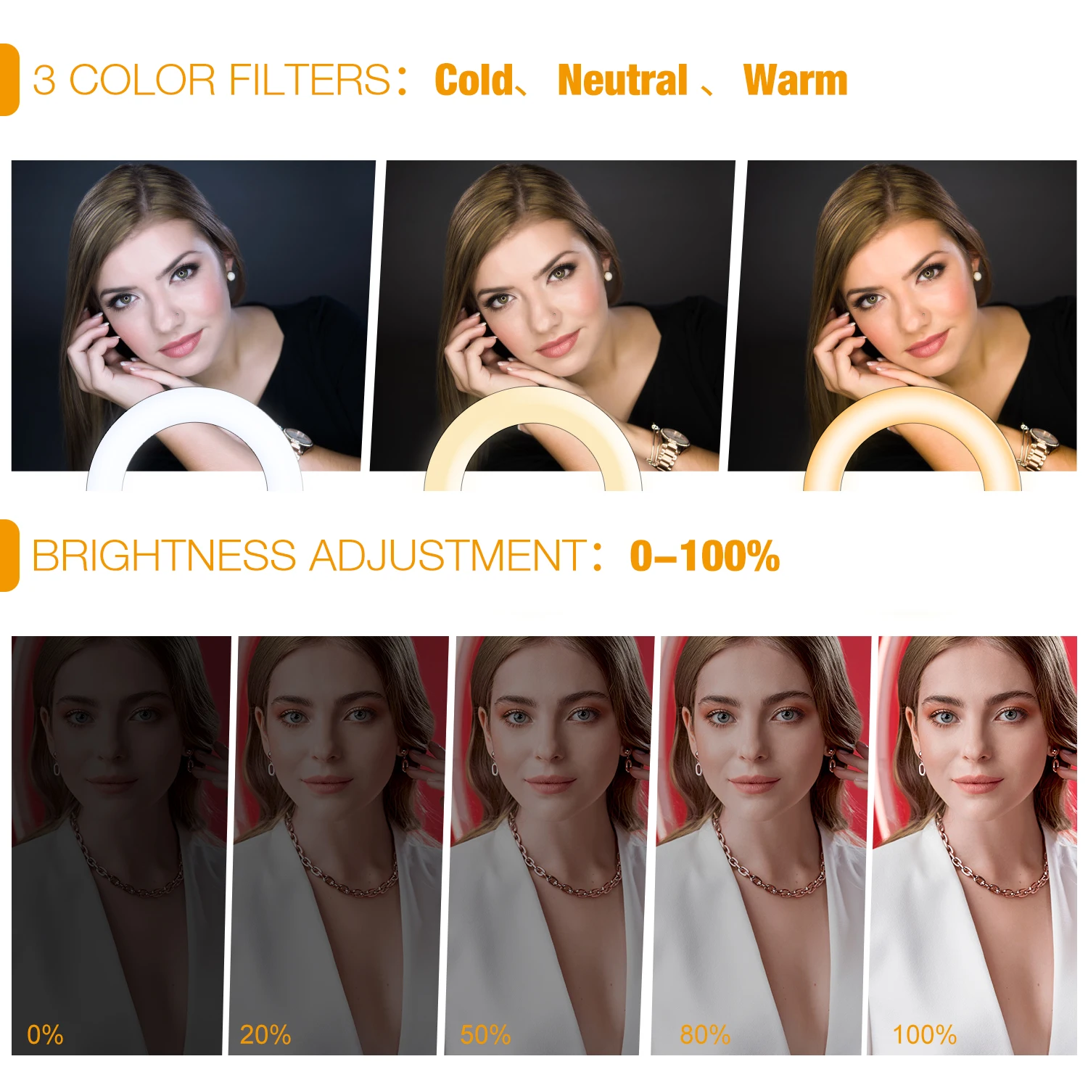Click the 20% brightness photo
The width and height of the screenshot is (1088, 1088).
pos(338,845)
